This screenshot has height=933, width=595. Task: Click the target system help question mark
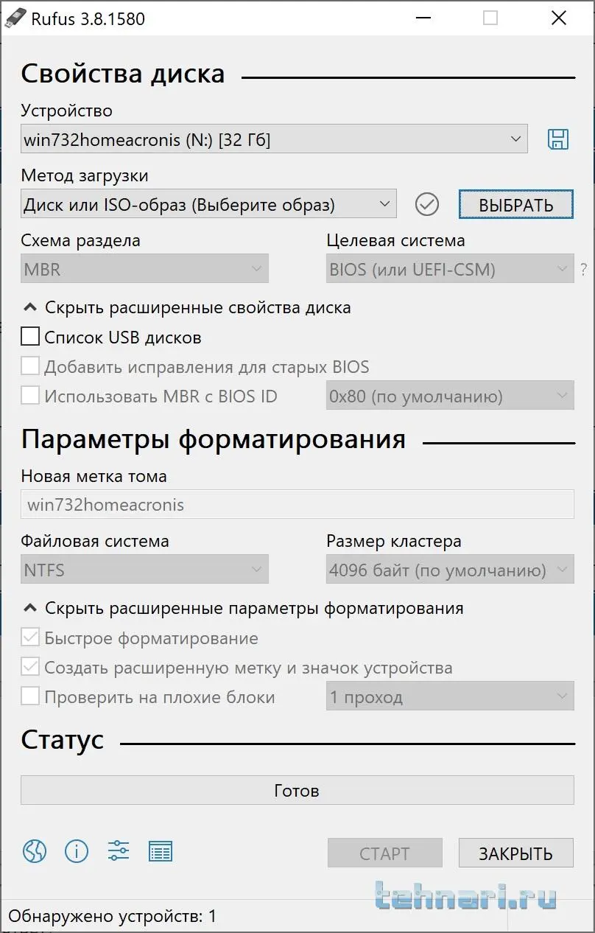coord(584,270)
